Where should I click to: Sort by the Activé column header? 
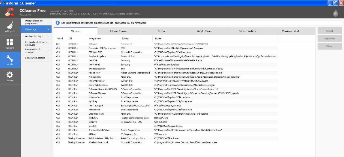click(x=60, y=38)
